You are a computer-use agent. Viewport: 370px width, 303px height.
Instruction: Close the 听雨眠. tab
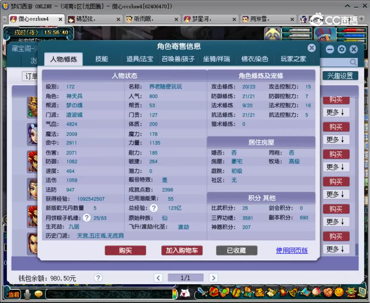click(x=176, y=19)
